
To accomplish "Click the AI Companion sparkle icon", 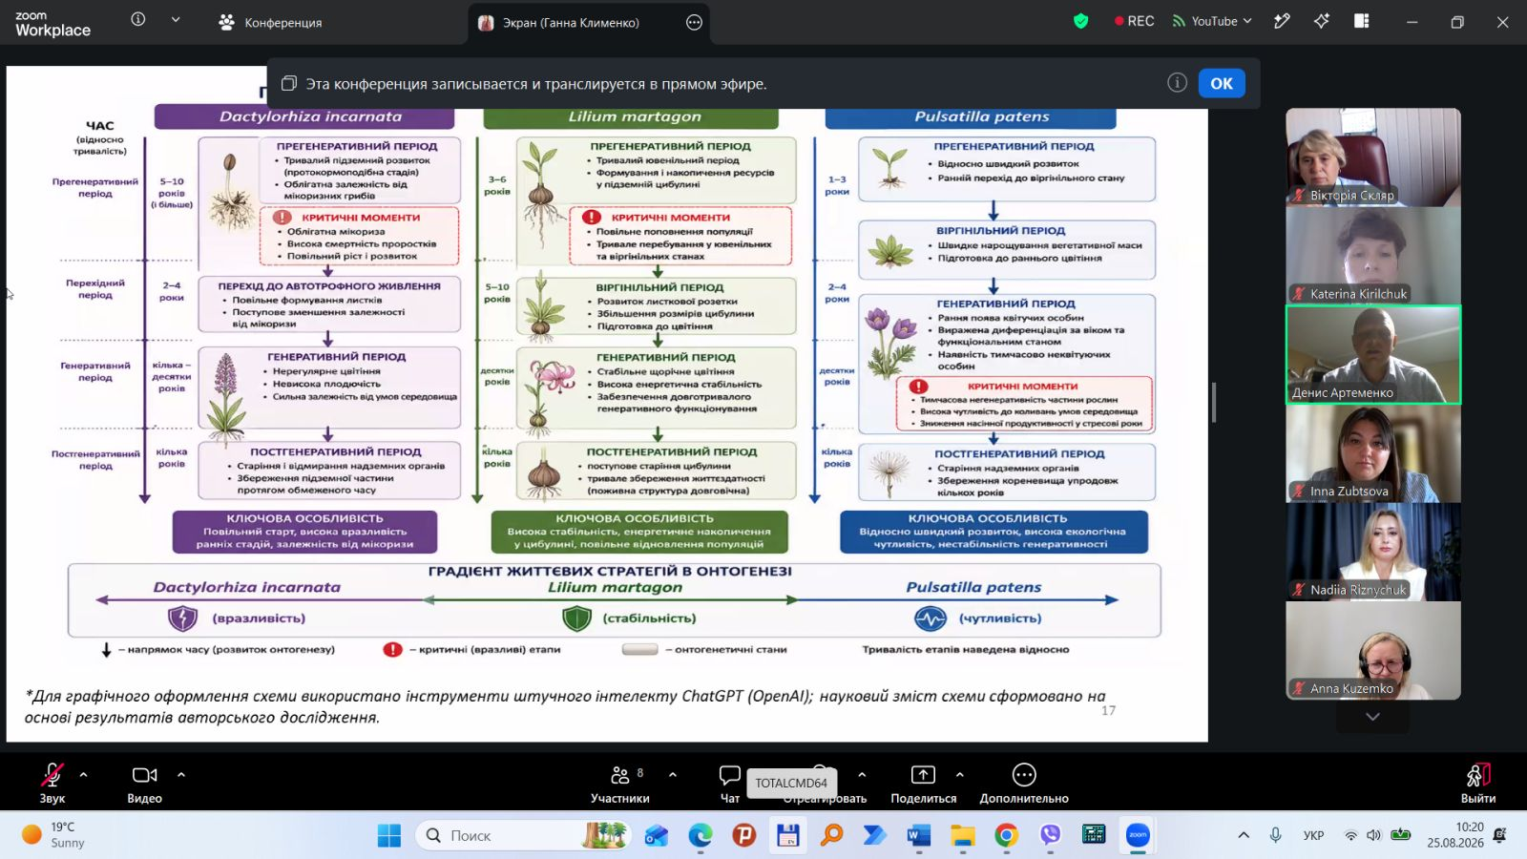I will pyautogui.click(x=1322, y=21).
